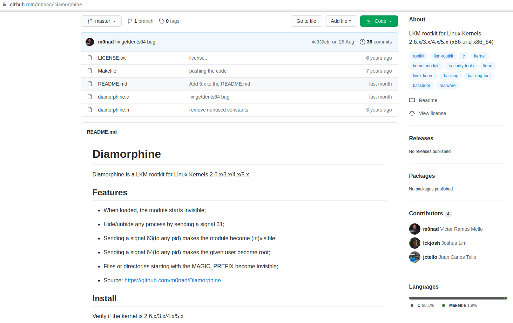Click the View license scale icon
This screenshot has height=323, width=513.
(412, 113)
